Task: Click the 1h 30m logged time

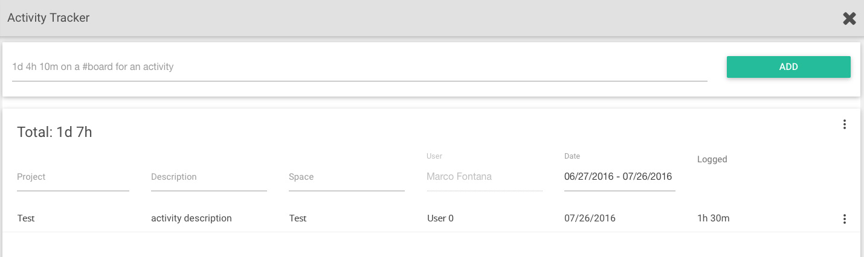Action: point(714,218)
